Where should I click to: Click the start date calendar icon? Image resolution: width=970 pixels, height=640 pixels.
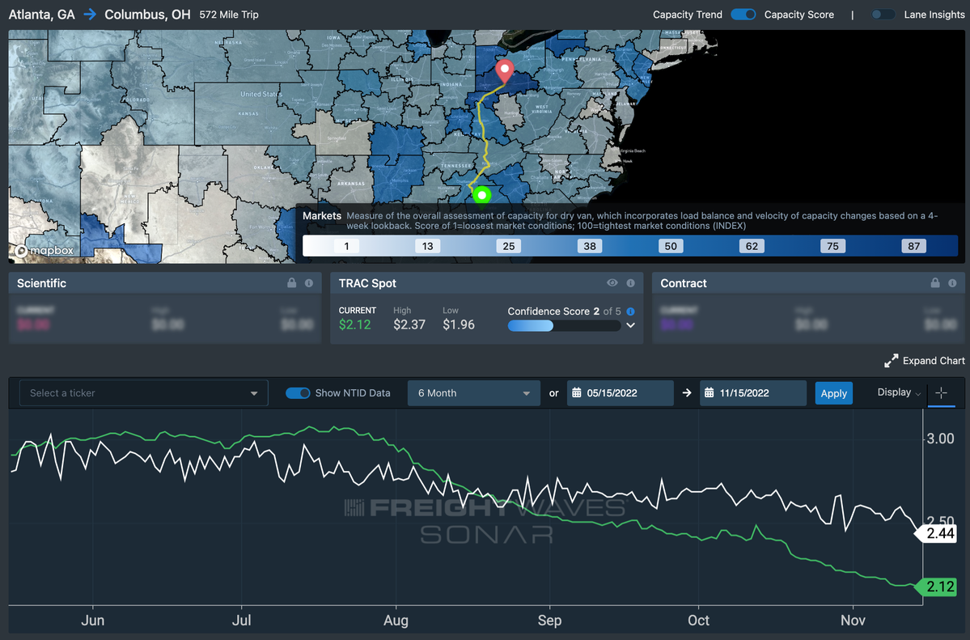point(577,393)
